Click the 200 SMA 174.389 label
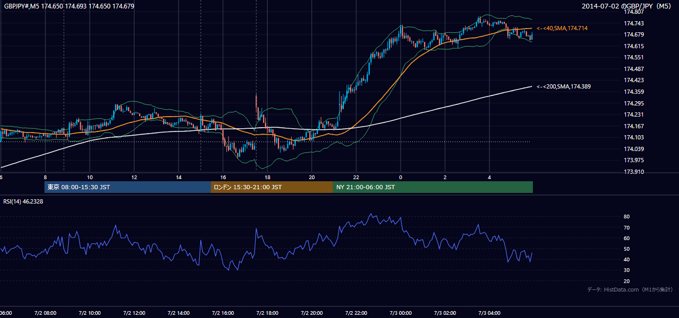679x318 pixels. [564, 86]
